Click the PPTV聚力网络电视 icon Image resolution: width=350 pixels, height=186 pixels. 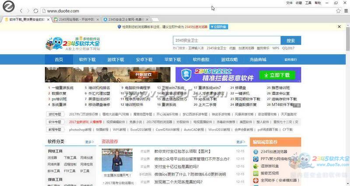pos(255,159)
